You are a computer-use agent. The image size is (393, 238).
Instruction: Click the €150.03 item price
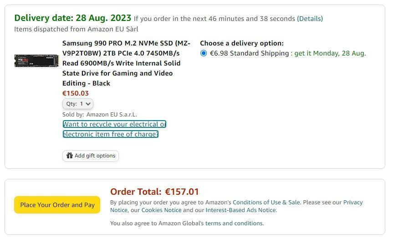[76, 93]
